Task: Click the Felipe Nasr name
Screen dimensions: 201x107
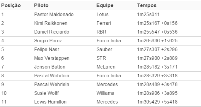Action: (47, 49)
